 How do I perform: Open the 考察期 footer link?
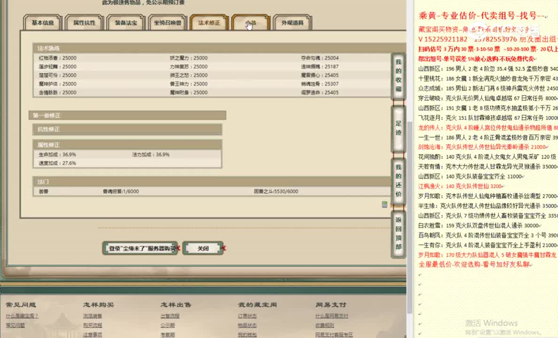pos(168,335)
